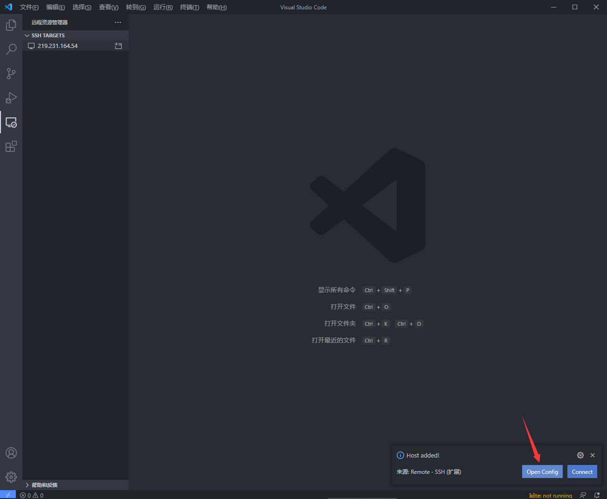The image size is (607, 499).
Task: Minimize the Visual Studio Code window
Action: pyautogui.click(x=553, y=7)
